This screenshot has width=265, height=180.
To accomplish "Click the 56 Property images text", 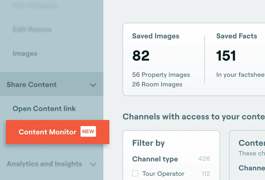I will [161, 75].
